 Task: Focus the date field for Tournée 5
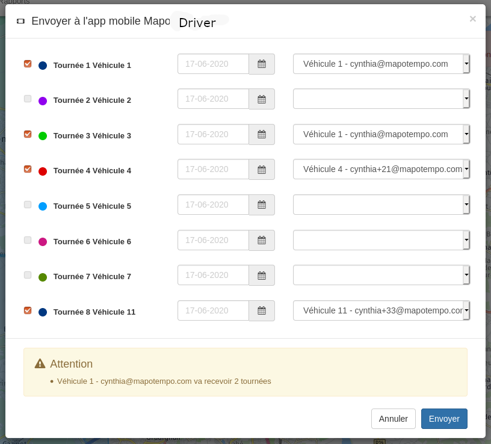pos(213,205)
